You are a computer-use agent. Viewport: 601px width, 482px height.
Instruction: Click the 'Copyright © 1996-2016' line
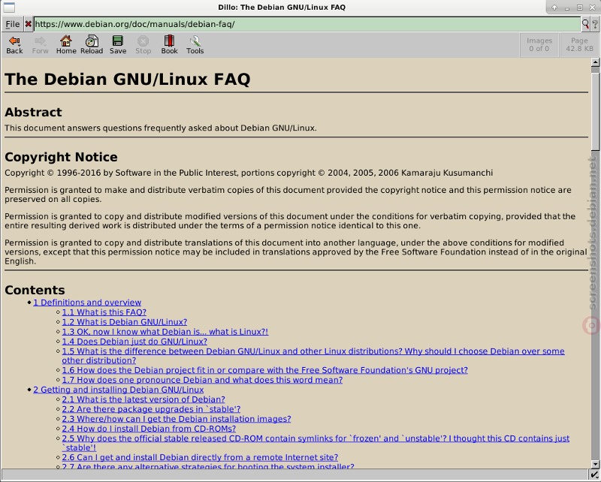[249, 173]
